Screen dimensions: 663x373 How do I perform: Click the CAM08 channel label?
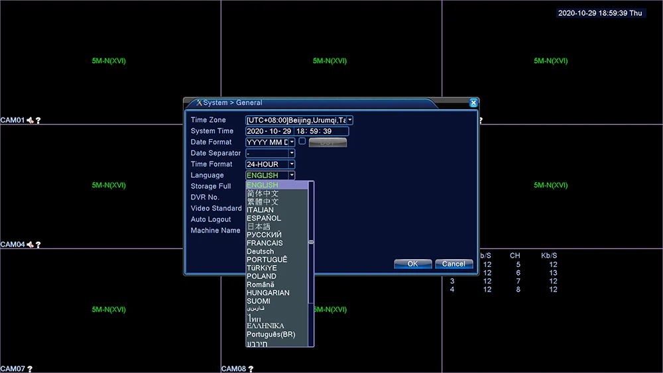tap(234, 369)
